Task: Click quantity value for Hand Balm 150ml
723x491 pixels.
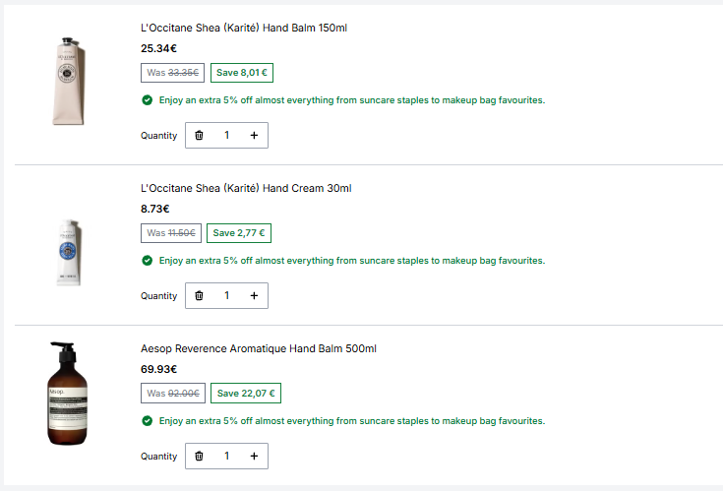Action: [227, 135]
